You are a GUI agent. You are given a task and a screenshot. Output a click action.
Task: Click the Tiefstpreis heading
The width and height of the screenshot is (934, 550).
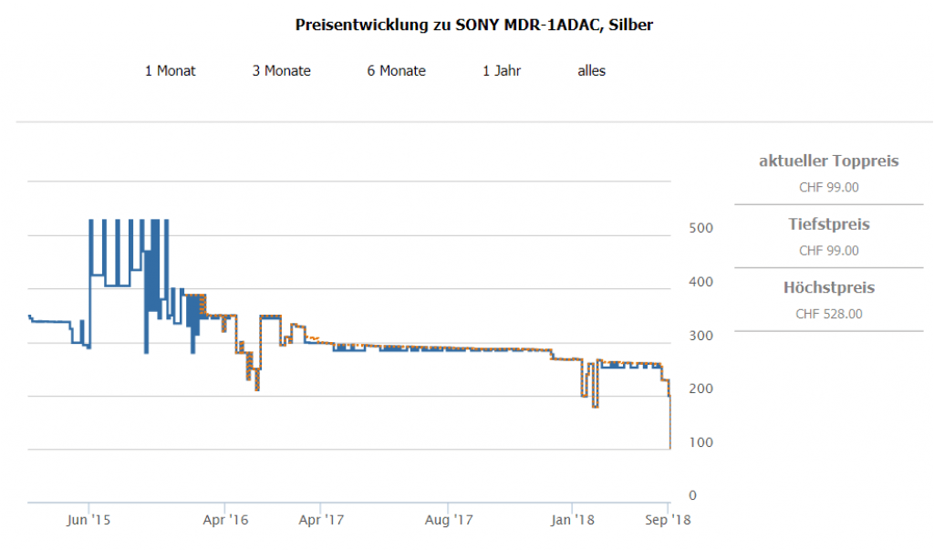[828, 224]
